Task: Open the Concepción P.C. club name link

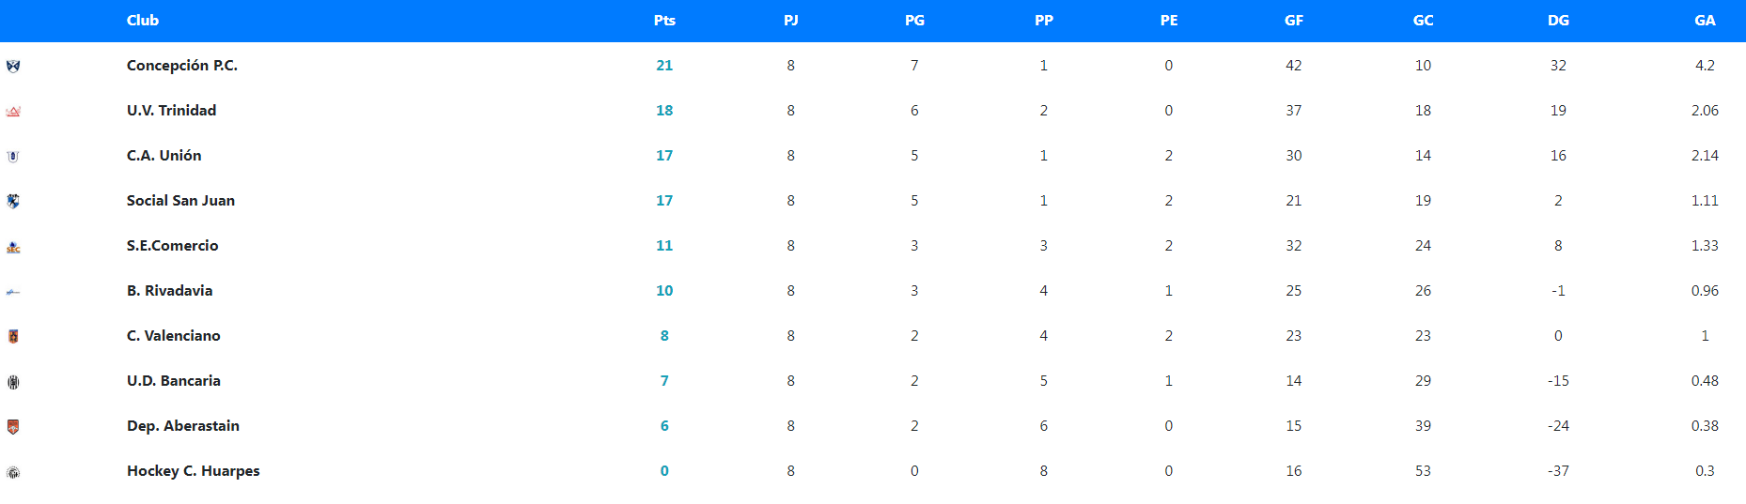Action: pos(182,66)
